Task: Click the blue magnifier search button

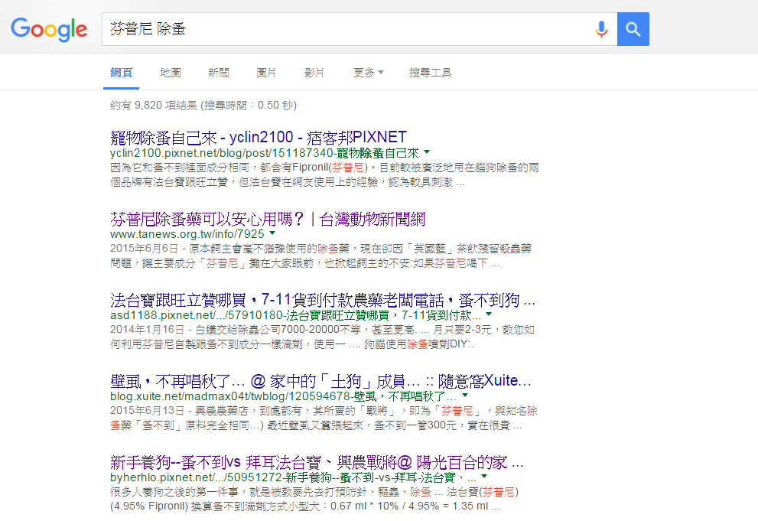Action: (633, 30)
